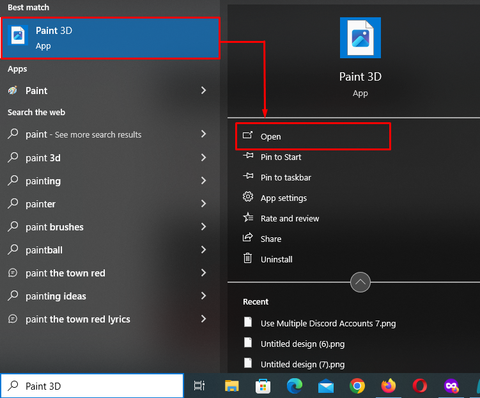The height and width of the screenshot is (398, 480).
Task: Select Uninstall from the app actions
Action: point(276,259)
